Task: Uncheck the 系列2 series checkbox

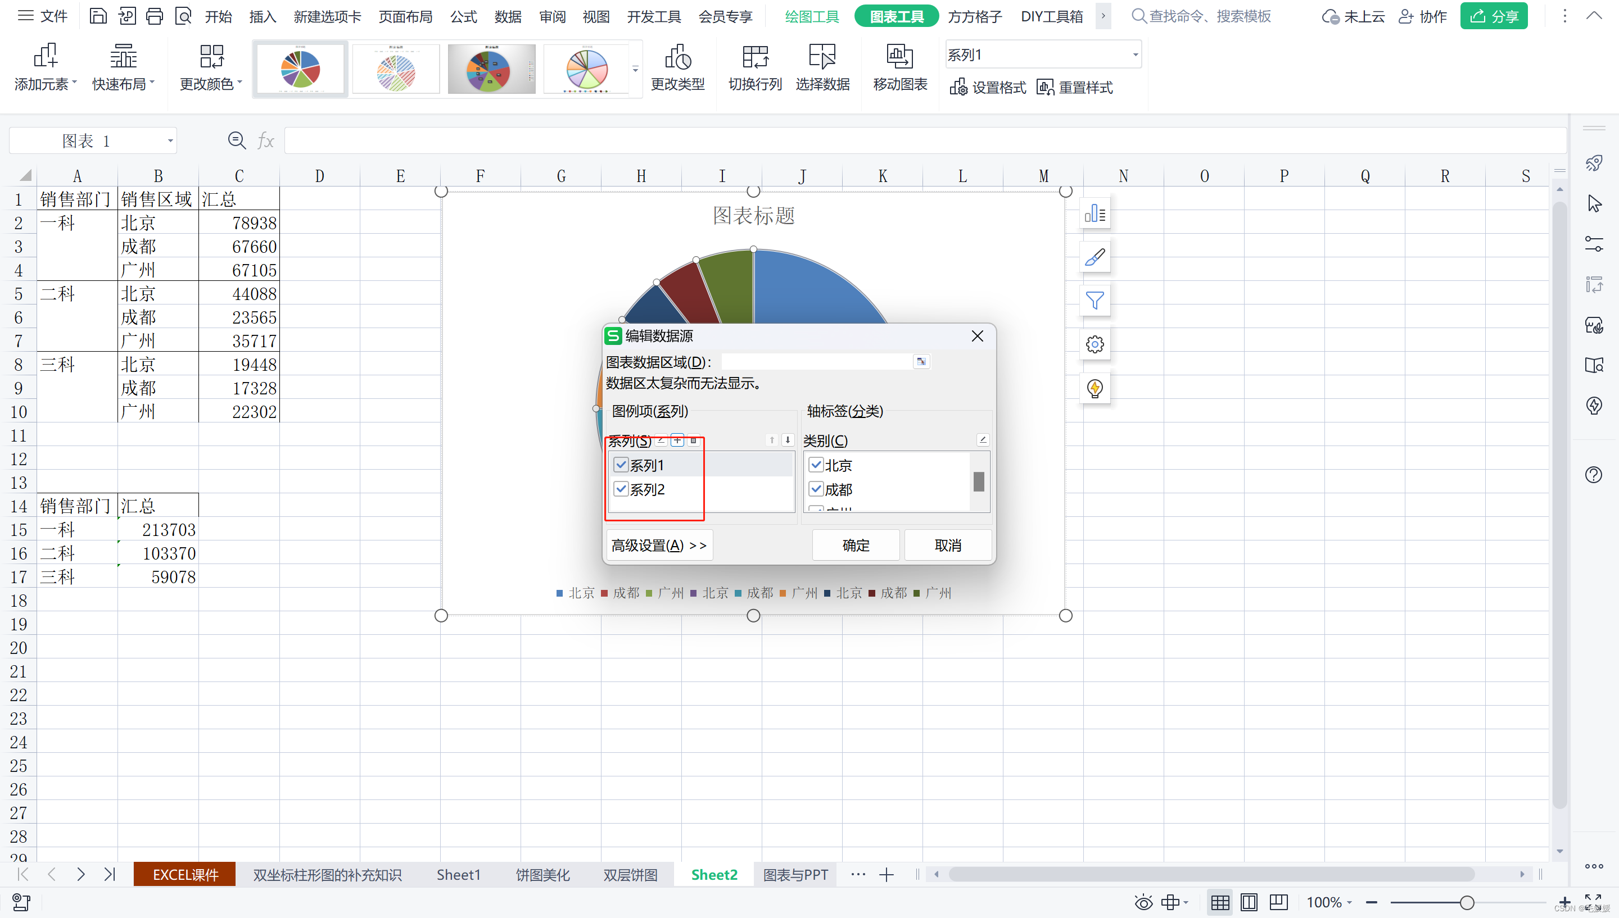Action: tap(621, 489)
